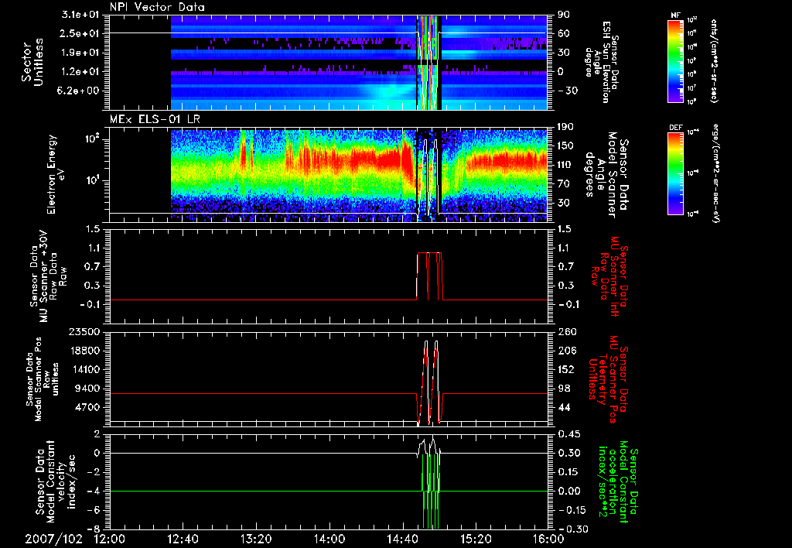Click the "206" telemetry position tick
The width and height of the screenshot is (792, 548).
(x=567, y=351)
